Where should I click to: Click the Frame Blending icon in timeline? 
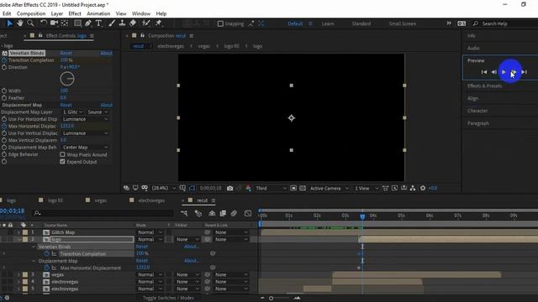[x=223, y=213]
